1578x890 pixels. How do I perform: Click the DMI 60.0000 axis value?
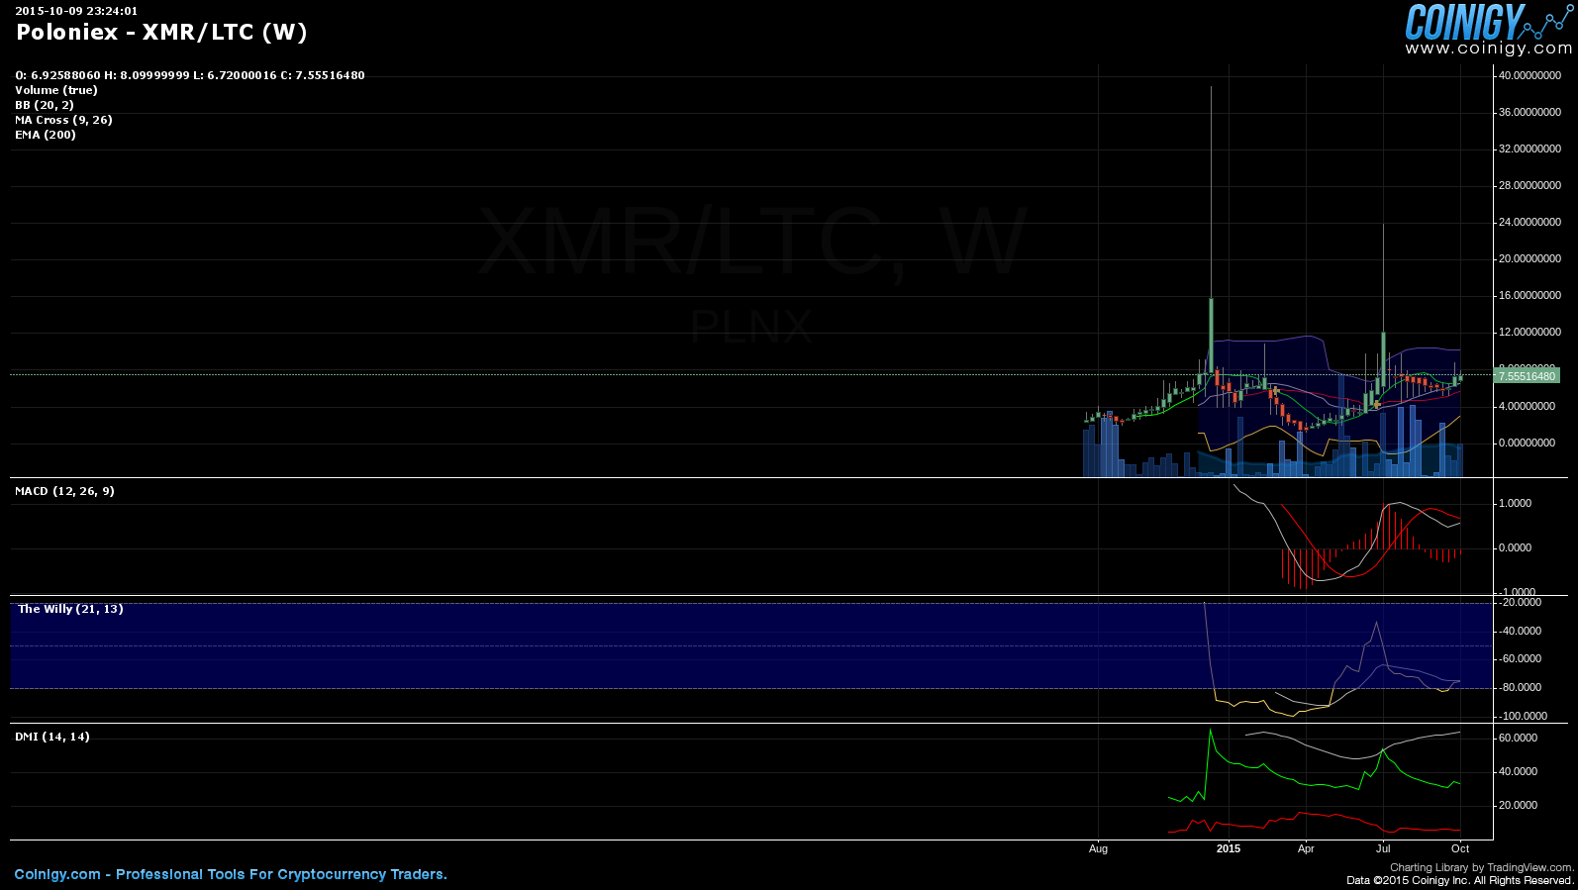pos(1518,738)
